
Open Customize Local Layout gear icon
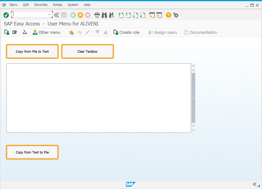[x=176, y=15]
